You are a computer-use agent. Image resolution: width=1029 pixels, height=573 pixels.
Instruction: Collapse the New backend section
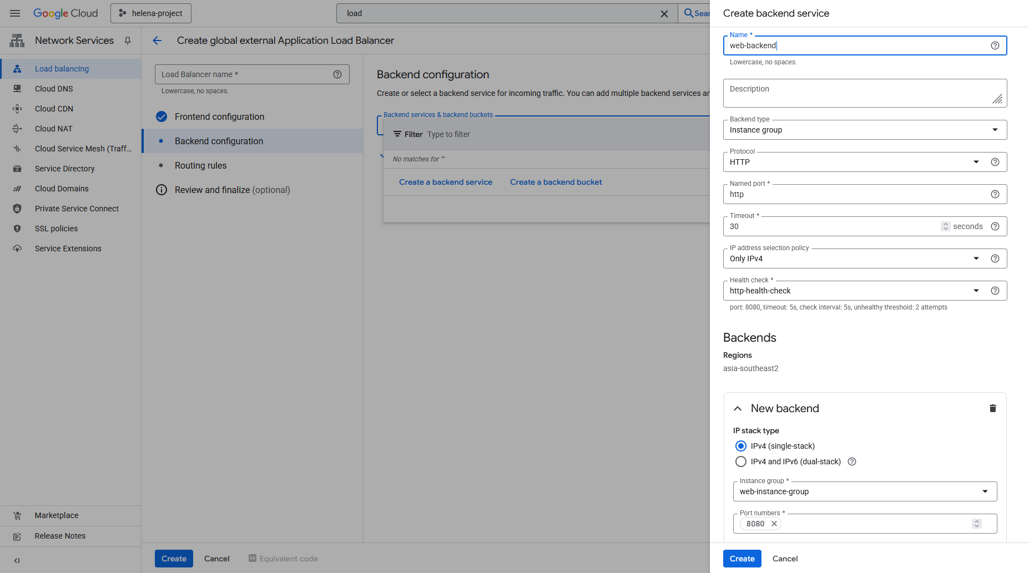[x=738, y=408]
